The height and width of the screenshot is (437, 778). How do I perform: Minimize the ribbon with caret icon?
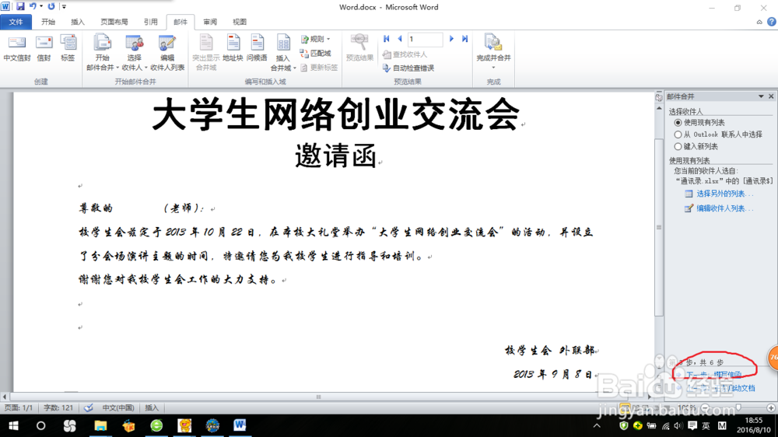[x=759, y=22]
